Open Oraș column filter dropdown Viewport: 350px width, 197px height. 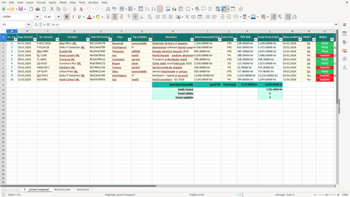pos(129,39)
